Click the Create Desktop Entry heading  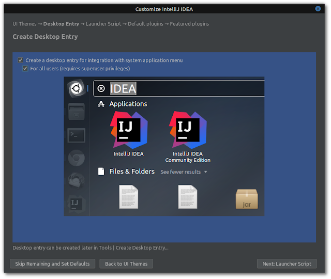45,37
